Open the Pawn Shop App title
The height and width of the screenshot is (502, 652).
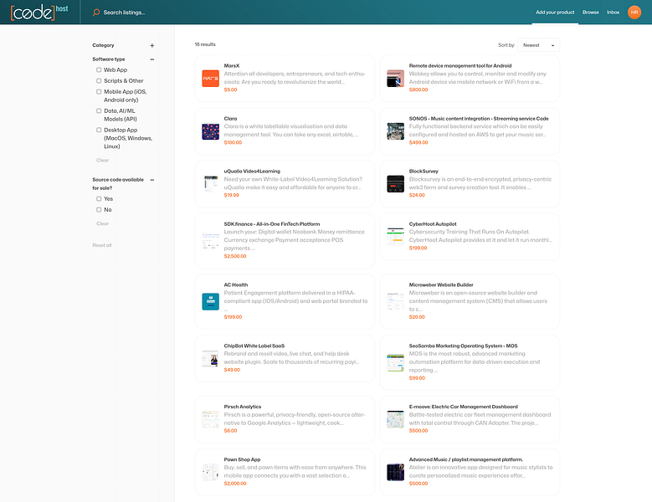(242, 459)
